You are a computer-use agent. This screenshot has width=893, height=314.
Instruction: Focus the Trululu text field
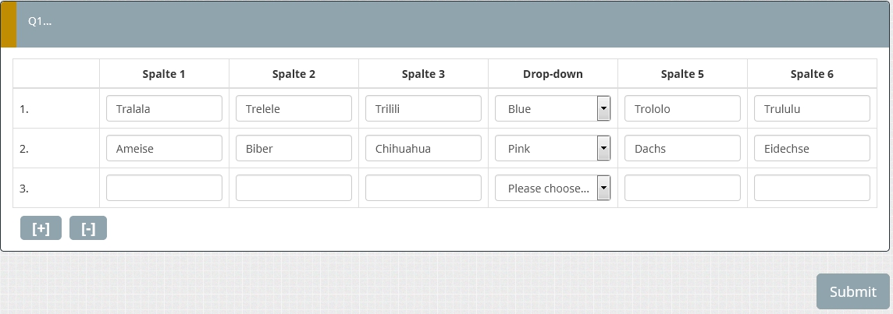pos(812,109)
